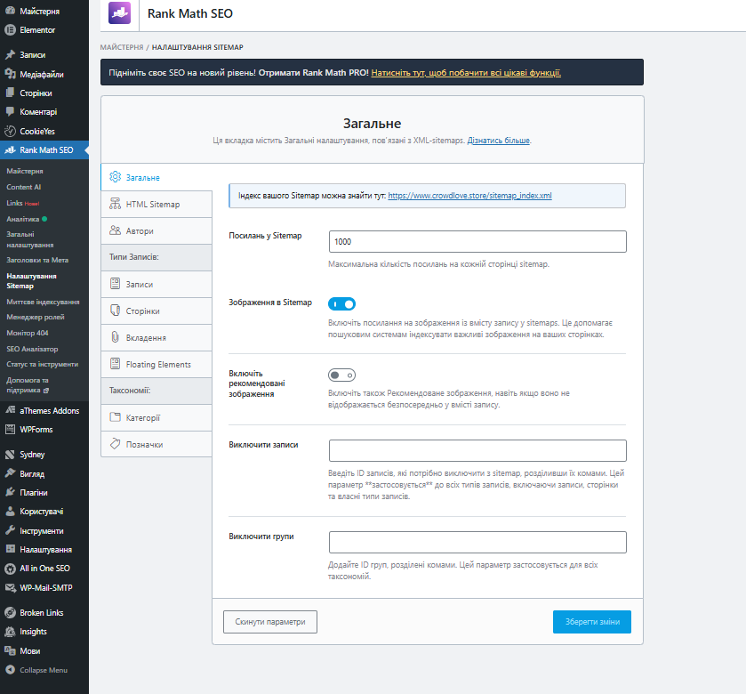This screenshot has height=694, width=746.
Task: Click the people icon beside Автори
Action: tap(115, 230)
